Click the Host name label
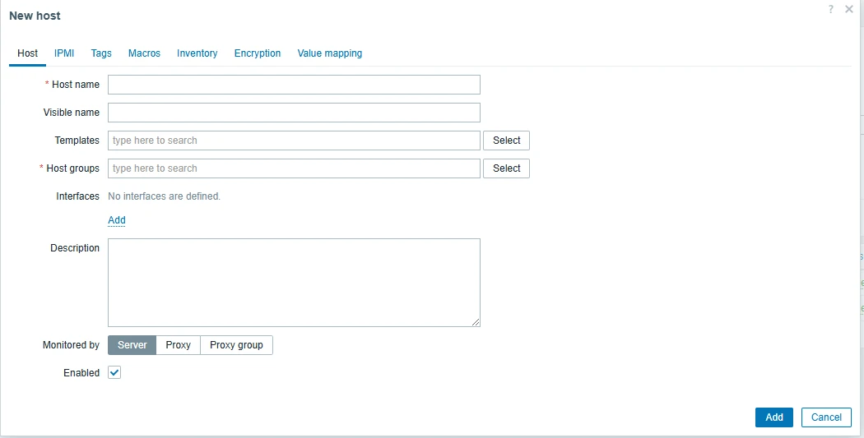Viewport: 864px width, 438px height. point(76,85)
